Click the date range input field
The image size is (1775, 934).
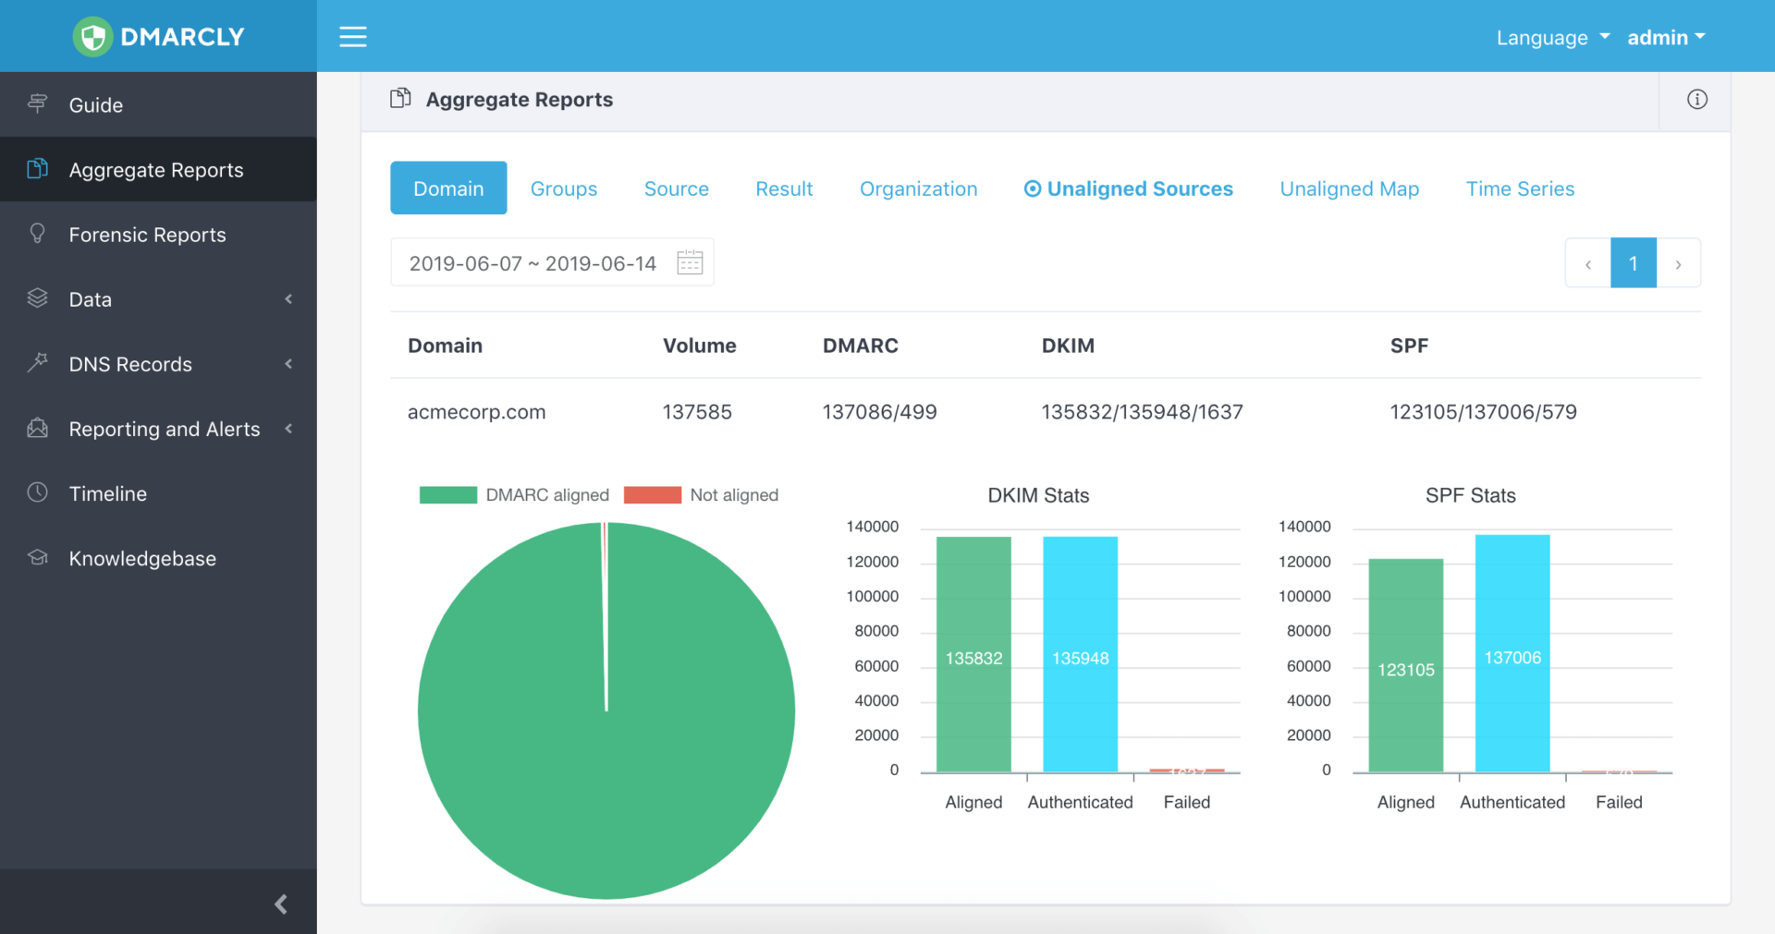coord(532,263)
